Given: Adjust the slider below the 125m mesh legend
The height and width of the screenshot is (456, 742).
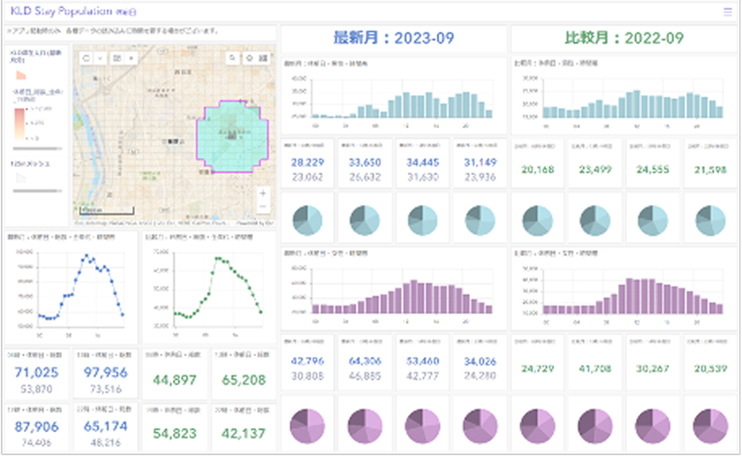Looking at the screenshot, I should (37, 191).
